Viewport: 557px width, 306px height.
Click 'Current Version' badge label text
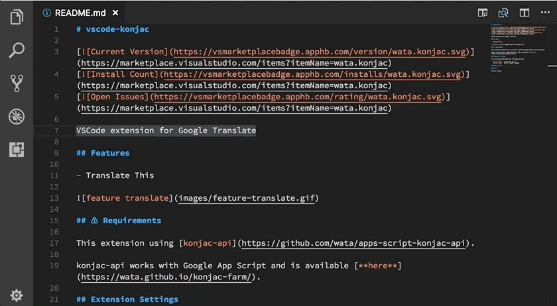tap(127, 52)
